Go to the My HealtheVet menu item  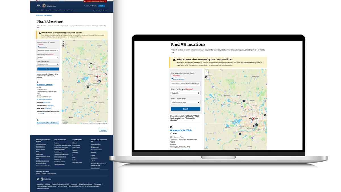click(103, 11)
